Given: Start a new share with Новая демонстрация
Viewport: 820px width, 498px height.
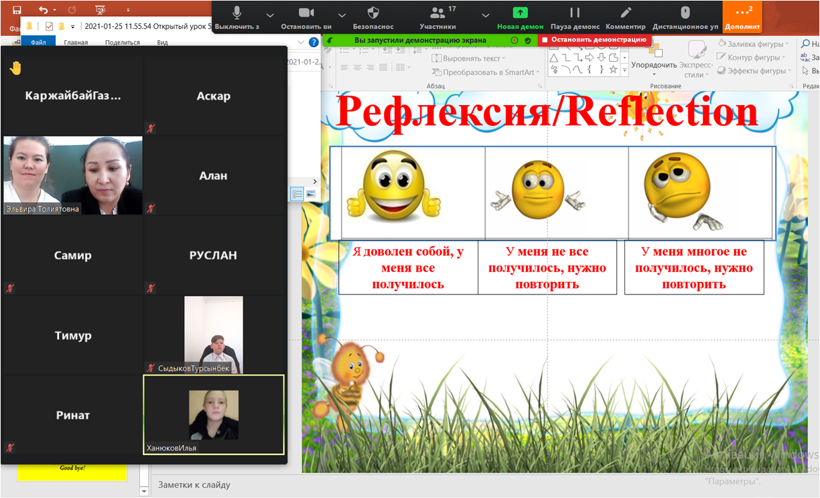Looking at the screenshot, I should click(x=520, y=16).
